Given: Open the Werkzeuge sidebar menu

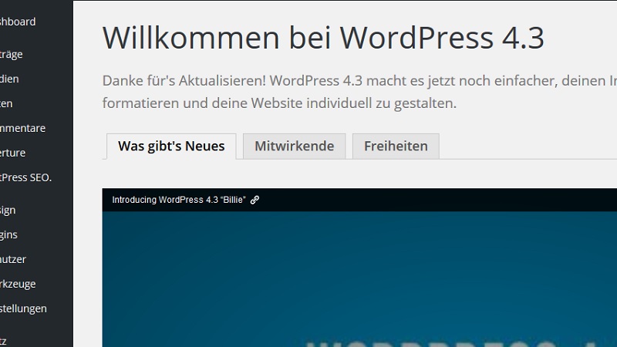Looking at the screenshot, I should click(18, 284).
